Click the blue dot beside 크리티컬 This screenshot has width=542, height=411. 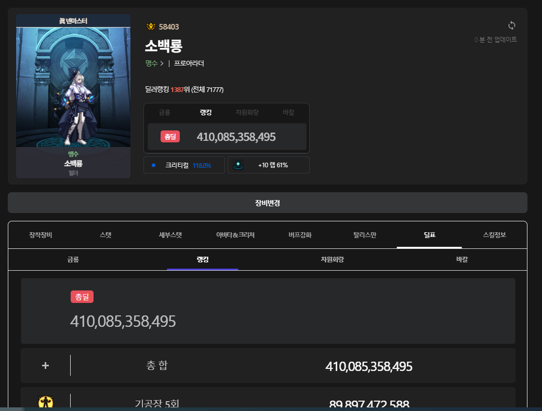(153, 165)
